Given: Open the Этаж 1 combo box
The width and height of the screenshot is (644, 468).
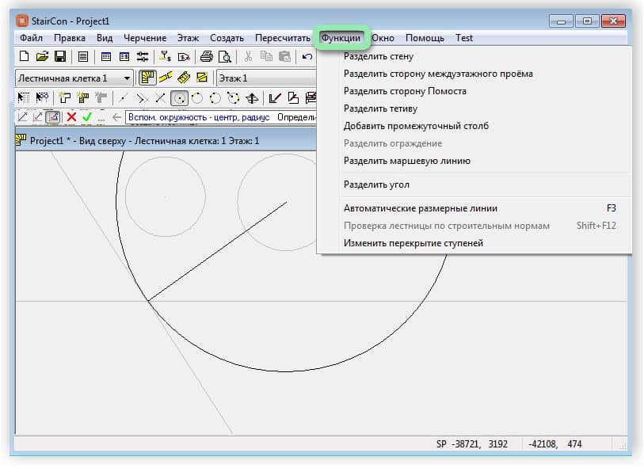Looking at the screenshot, I should coord(265,78).
